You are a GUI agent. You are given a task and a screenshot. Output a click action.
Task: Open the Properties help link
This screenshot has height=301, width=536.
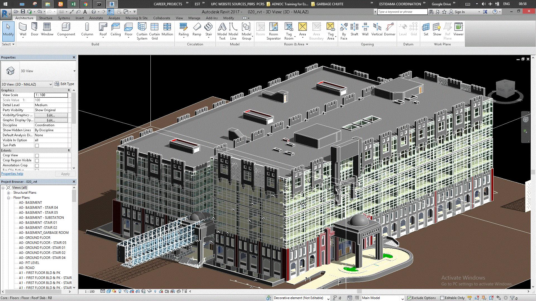(12, 174)
